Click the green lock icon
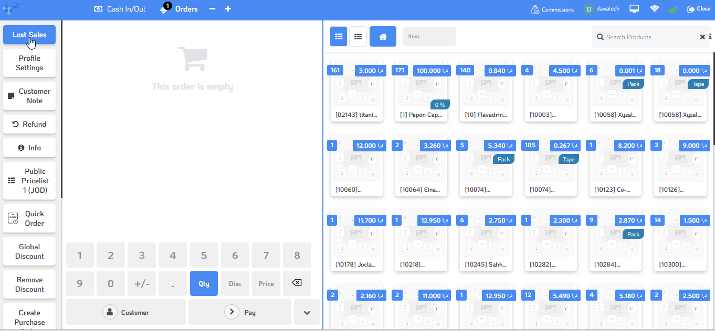715x331 pixels. pos(673,9)
